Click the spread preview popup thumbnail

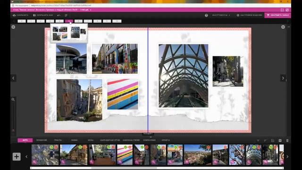[x=69, y=34]
